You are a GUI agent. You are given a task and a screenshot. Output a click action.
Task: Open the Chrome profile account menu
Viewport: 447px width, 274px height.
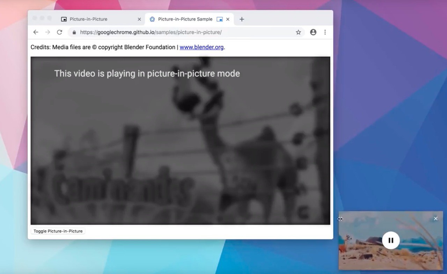pos(313,32)
